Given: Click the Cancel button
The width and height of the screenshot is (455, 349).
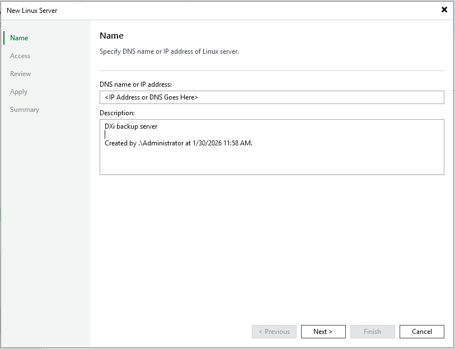Looking at the screenshot, I should pyautogui.click(x=421, y=332).
